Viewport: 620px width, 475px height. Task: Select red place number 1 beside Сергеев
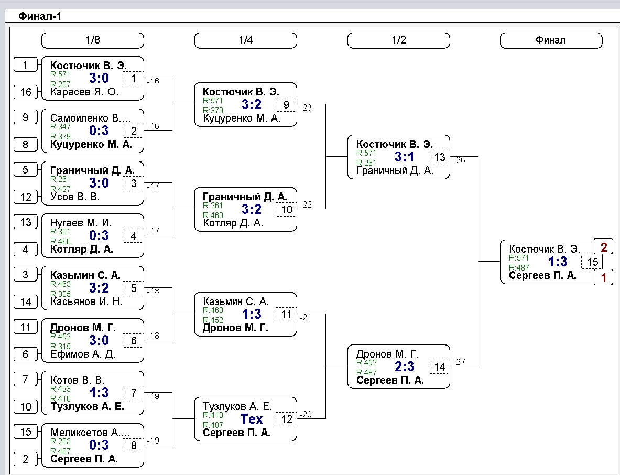point(603,277)
